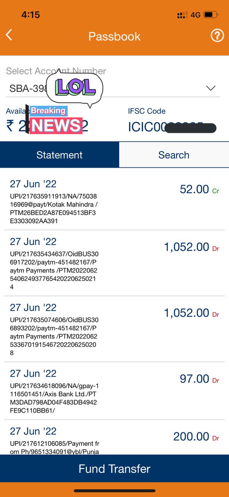
Task: Tap the Select Account Number label
Action: (x=56, y=71)
